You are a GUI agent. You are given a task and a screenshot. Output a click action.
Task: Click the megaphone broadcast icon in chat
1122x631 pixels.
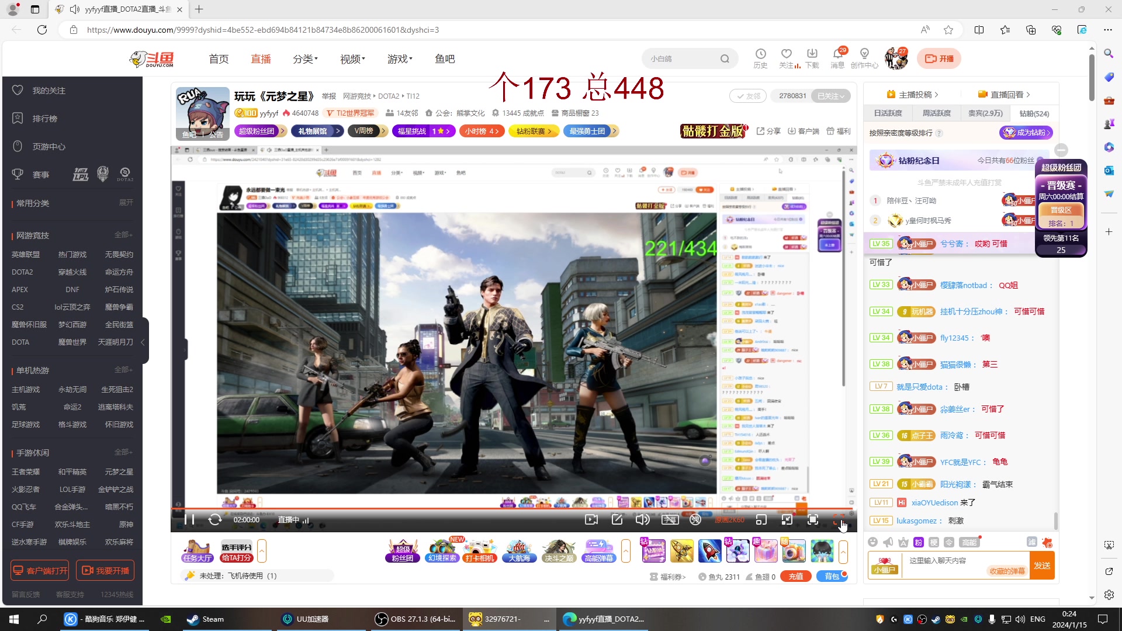(x=888, y=542)
